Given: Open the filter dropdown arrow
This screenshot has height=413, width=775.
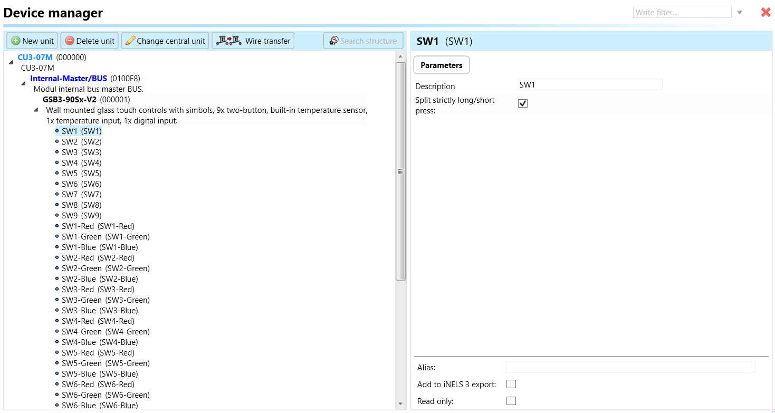Looking at the screenshot, I should coord(740,12).
